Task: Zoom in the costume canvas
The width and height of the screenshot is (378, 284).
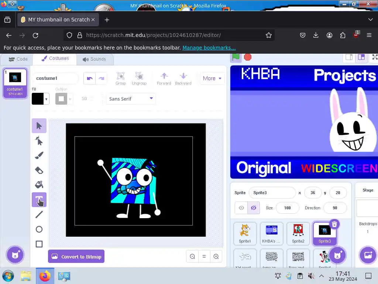Action: click(x=216, y=257)
